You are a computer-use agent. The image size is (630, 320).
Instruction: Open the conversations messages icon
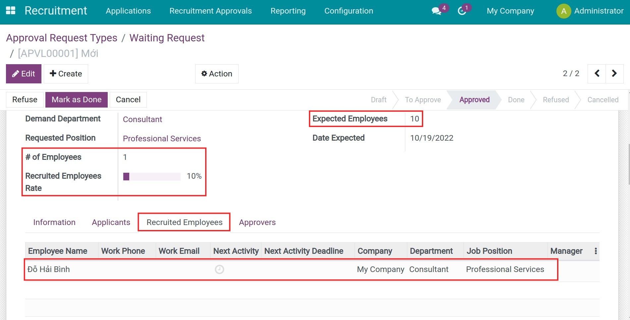436,11
